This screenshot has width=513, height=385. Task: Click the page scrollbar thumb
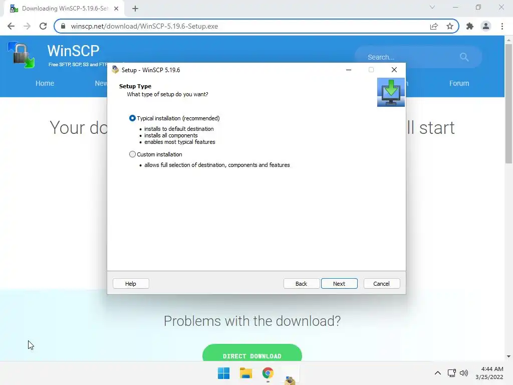pyautogui.click(x=508, y=103)
